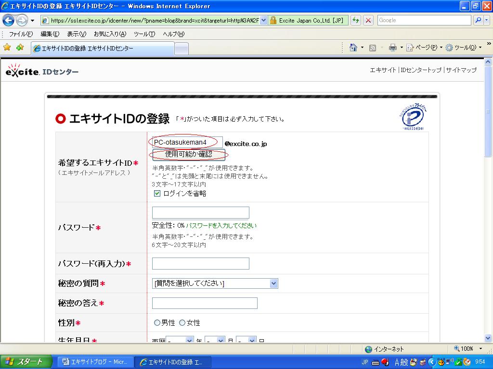The width and height of the screenshot is (493, 369).
Task: Select the エキサイトIDの登録 browser tab
Action: (x=103, y=49)
